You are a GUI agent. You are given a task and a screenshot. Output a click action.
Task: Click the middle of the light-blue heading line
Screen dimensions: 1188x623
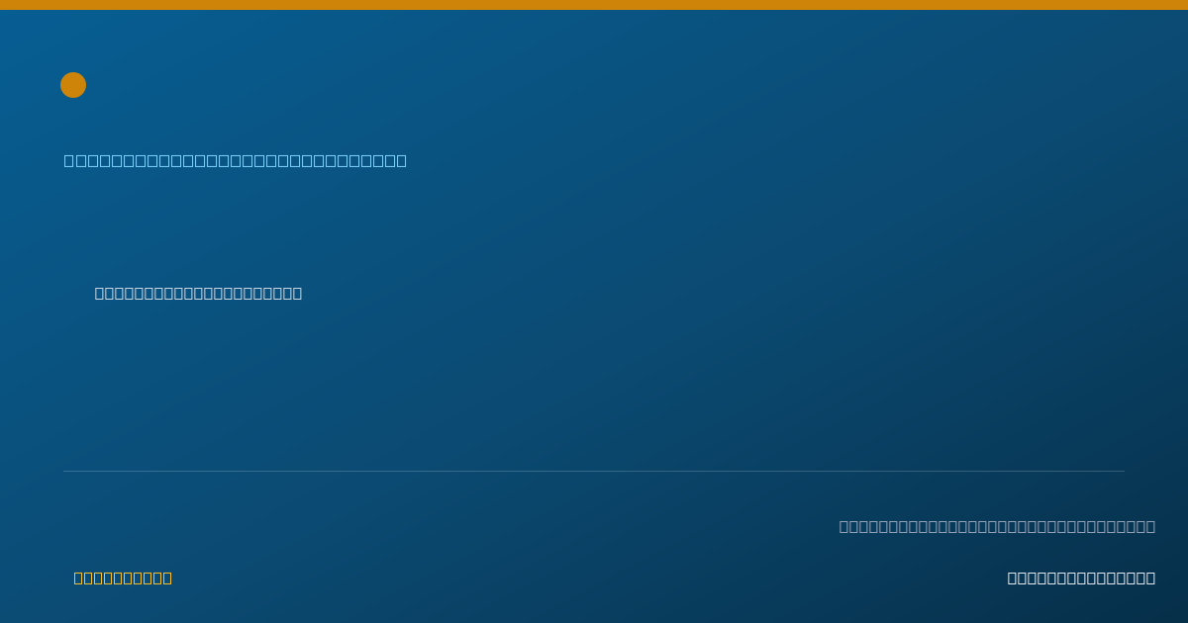[x=236, y=160]
